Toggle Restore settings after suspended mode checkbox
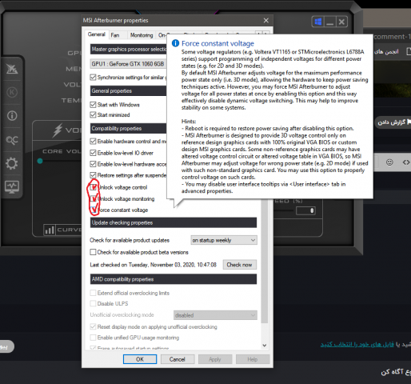The image size is (411, 384). point(93,175)
